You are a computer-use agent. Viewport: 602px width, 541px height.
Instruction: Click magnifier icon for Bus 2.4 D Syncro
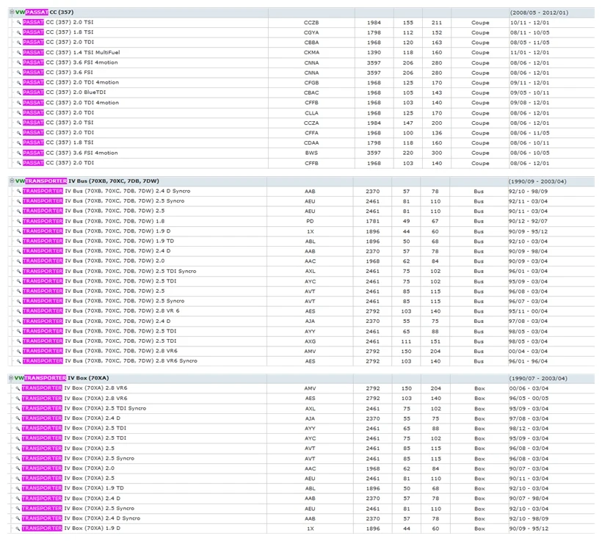coord(18,191)
